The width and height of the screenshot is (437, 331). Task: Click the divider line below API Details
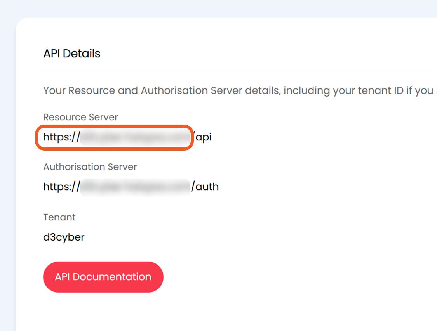[233, 71]
